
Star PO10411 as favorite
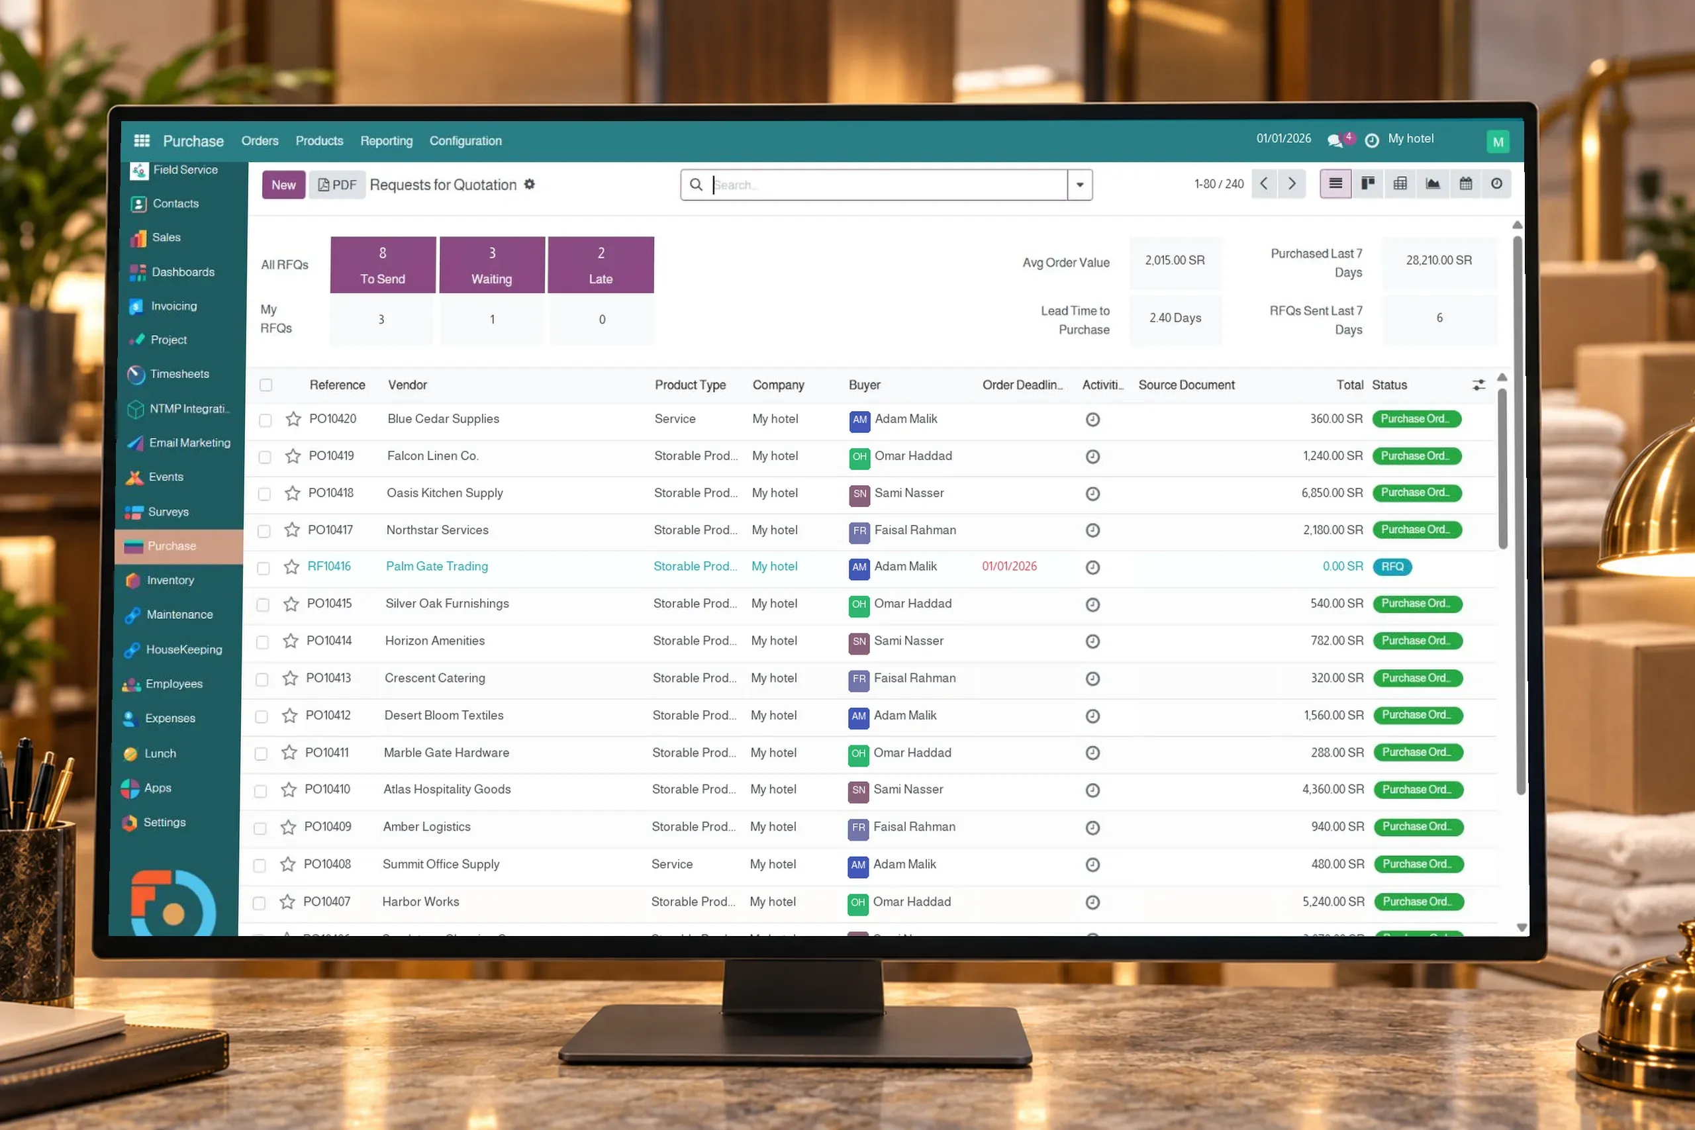[289, 753]
